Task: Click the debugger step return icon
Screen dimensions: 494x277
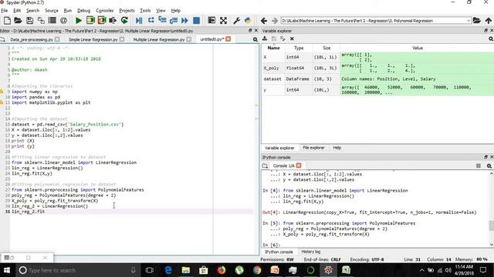Action: coord(174,21)
